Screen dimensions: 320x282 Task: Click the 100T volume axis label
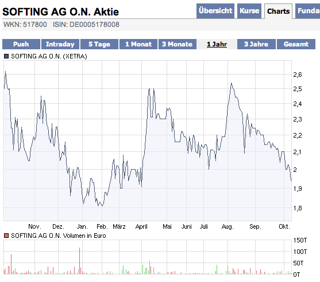300,252
